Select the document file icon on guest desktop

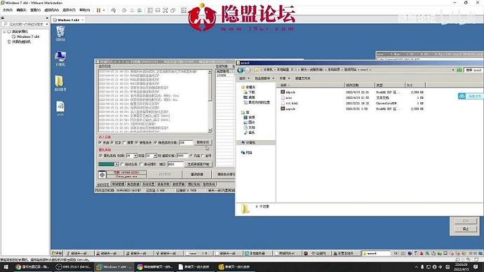pyautogui.click(x=60, y=109)
